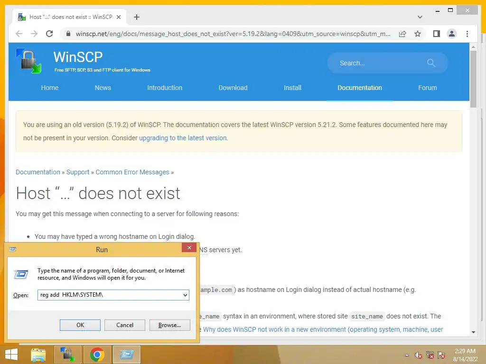Reload the WinSCP page
486x364 pixels.
[x=49, y=34]
